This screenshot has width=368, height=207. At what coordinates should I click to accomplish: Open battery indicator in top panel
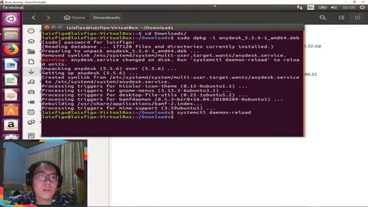(x=323, y=7)
